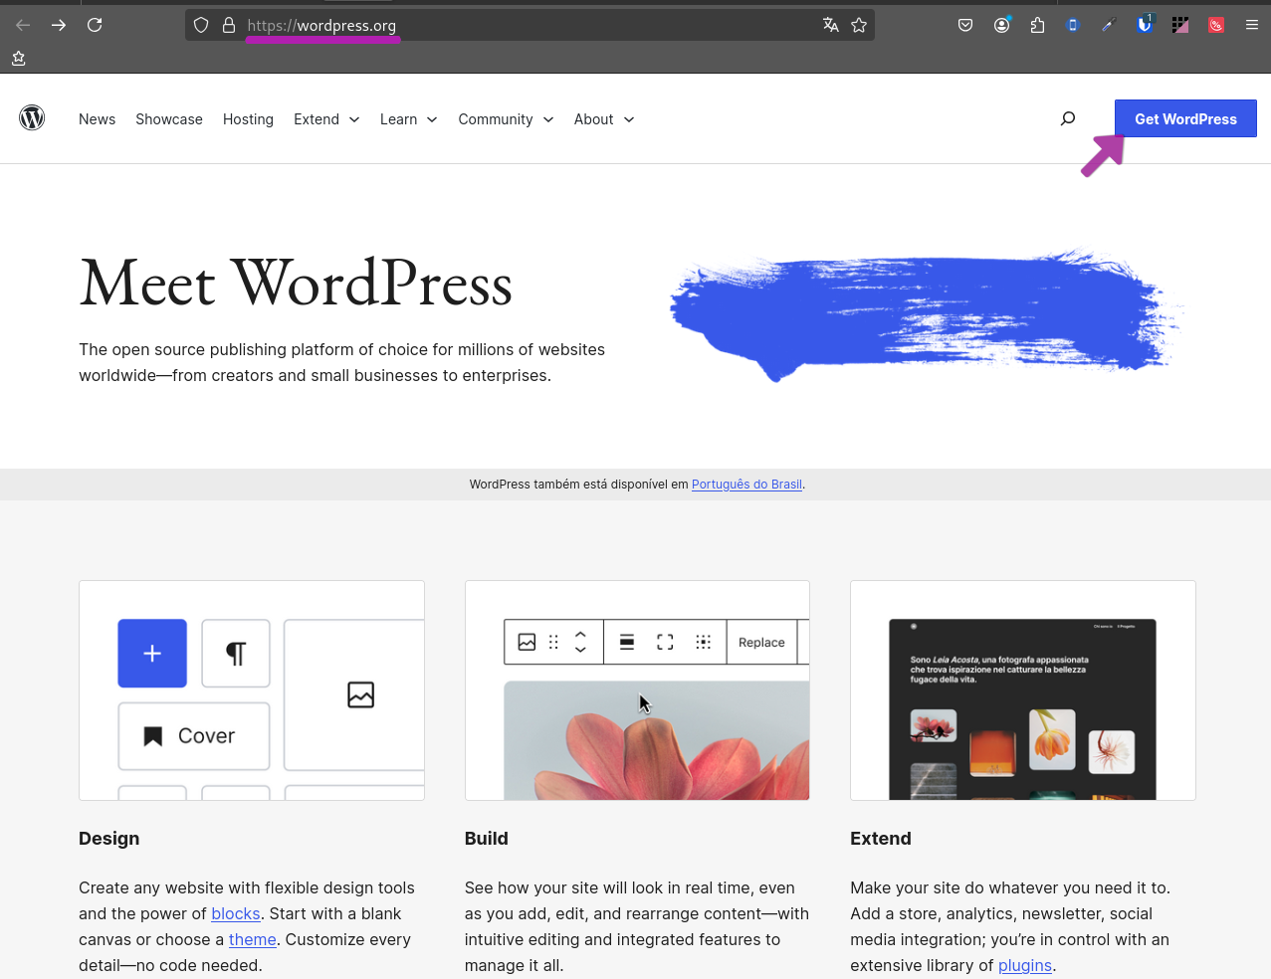Image resolution: width=1271 pixels, height=979 pixels.
Task: Click the move down chevron in Build toolbar
Action: [580, 650]
